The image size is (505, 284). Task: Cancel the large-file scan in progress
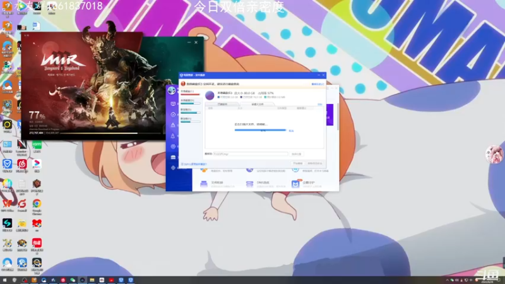click(291, 131)
